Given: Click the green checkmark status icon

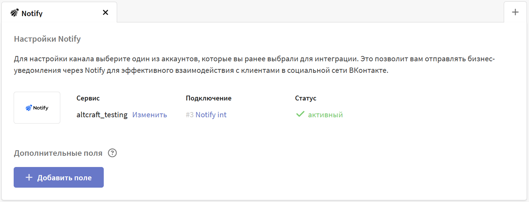Looking at the screenshot, I should click(300, 114).
